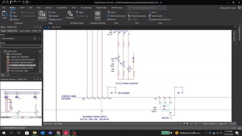Click the Stationary traffic news widget

(x=188, y=133)
